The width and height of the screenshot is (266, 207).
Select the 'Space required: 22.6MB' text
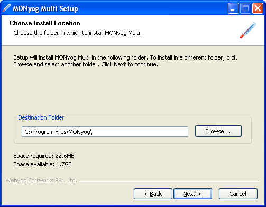point(44,156)
